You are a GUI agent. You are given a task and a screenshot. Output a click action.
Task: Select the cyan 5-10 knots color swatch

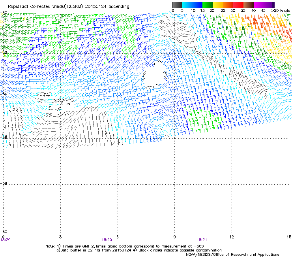(187, 5)
